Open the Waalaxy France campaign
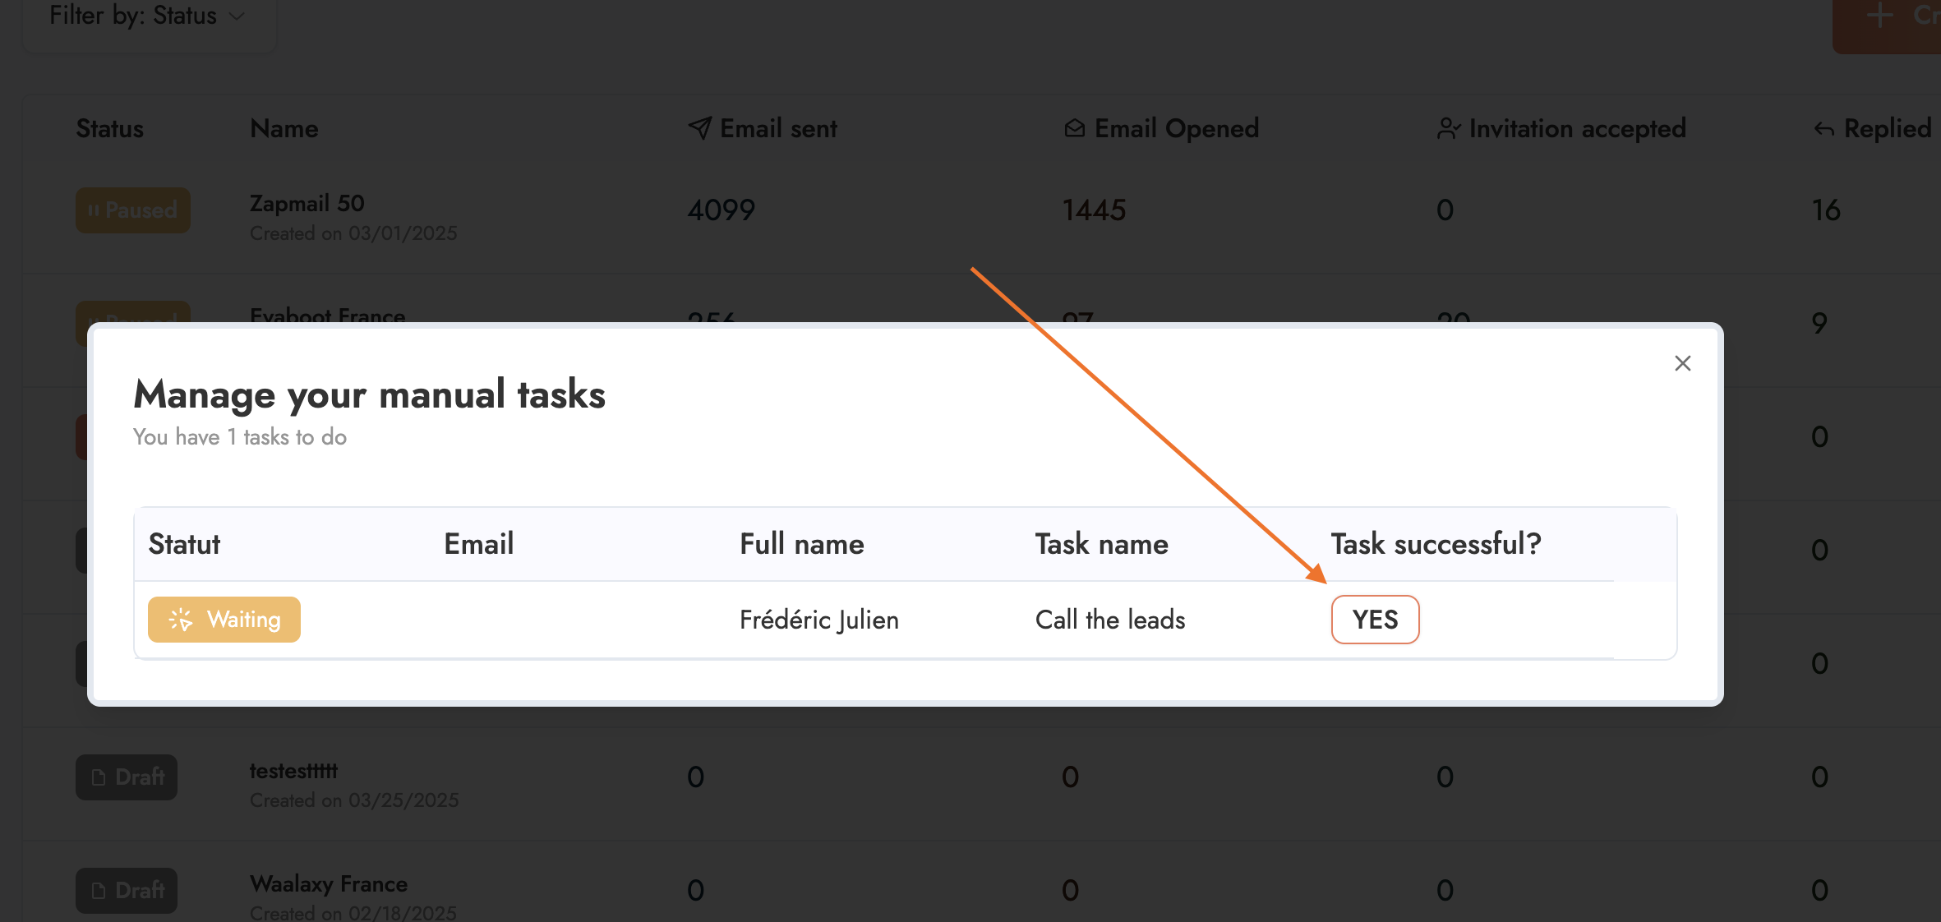The width and height of the screenshot is (1941, 922). [x=329, y=884]
